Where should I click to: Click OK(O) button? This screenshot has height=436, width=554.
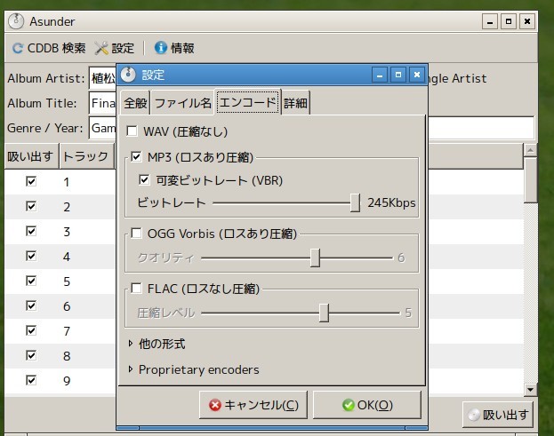pos(367,405)
